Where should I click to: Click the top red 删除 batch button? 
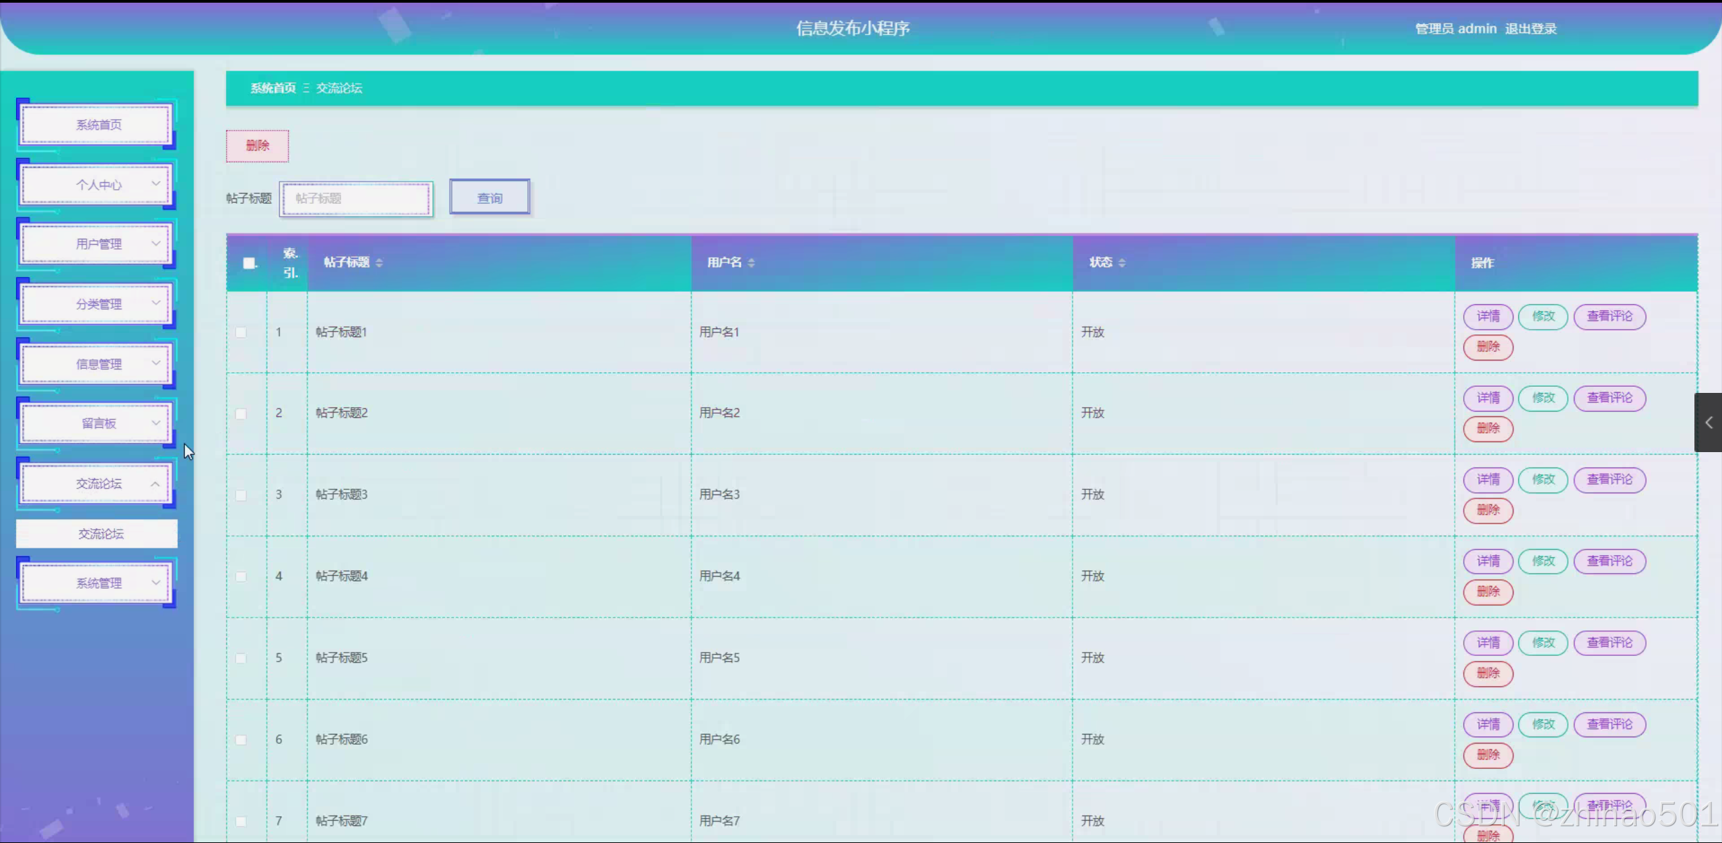[257, 145]
